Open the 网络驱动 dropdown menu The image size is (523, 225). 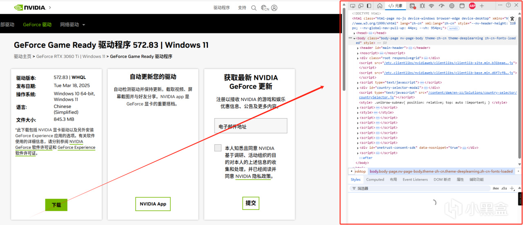pos(72,24)
